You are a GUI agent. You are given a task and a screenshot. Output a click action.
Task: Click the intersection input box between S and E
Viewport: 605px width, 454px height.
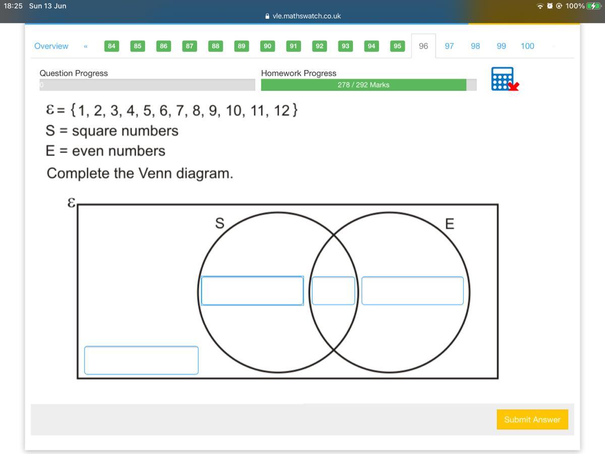pos(333,291)
